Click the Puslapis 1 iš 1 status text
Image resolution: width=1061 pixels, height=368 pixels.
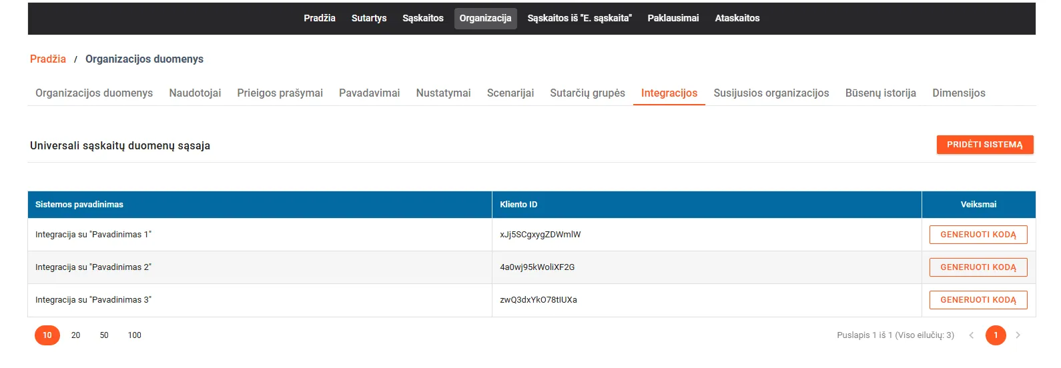coord(896,335)
